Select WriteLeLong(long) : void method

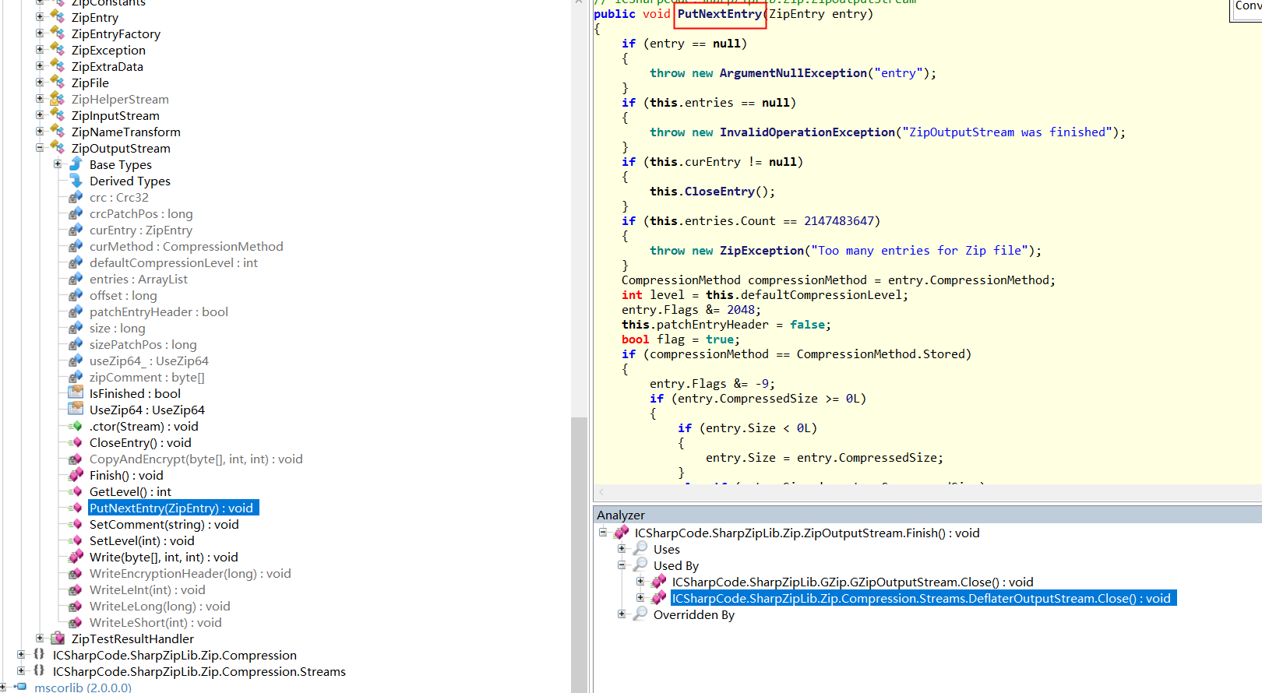(160, 606)
